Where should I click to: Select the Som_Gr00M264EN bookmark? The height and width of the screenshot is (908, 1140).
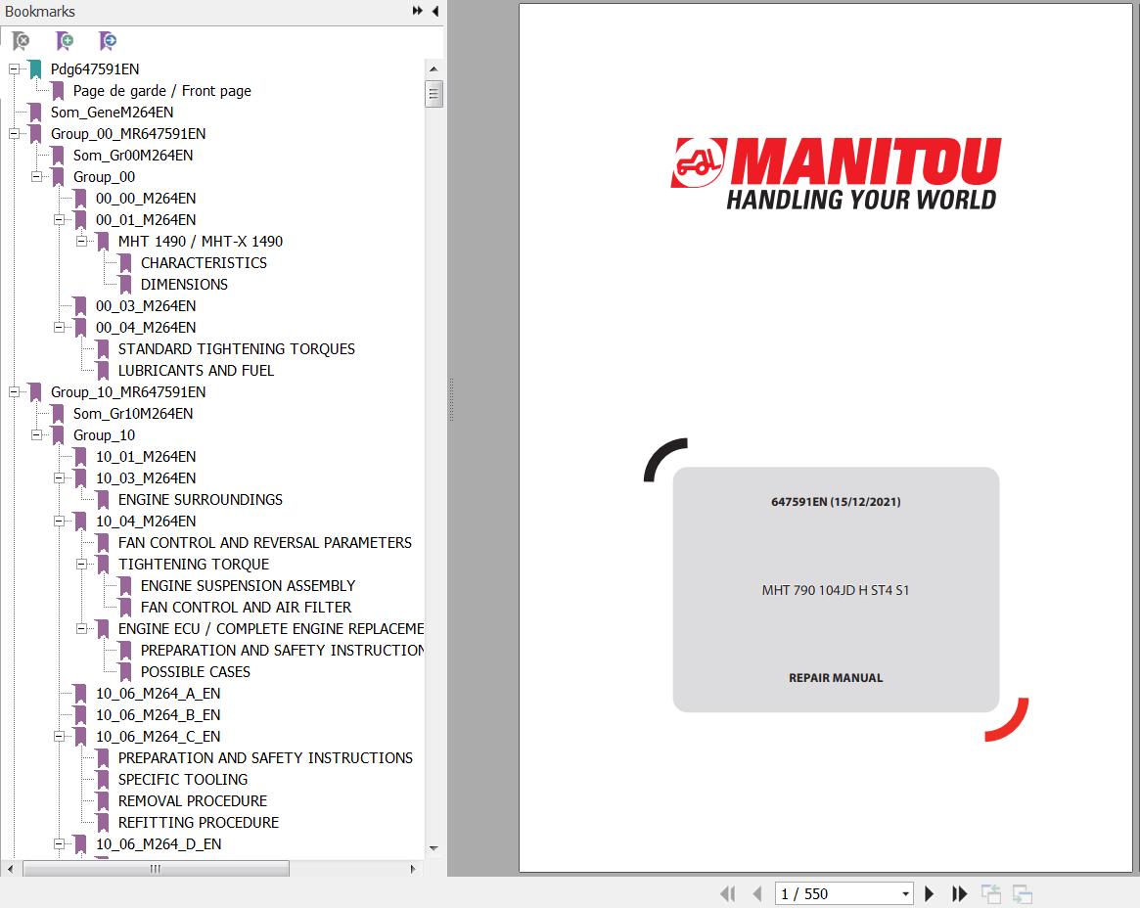tap(133, 155)
